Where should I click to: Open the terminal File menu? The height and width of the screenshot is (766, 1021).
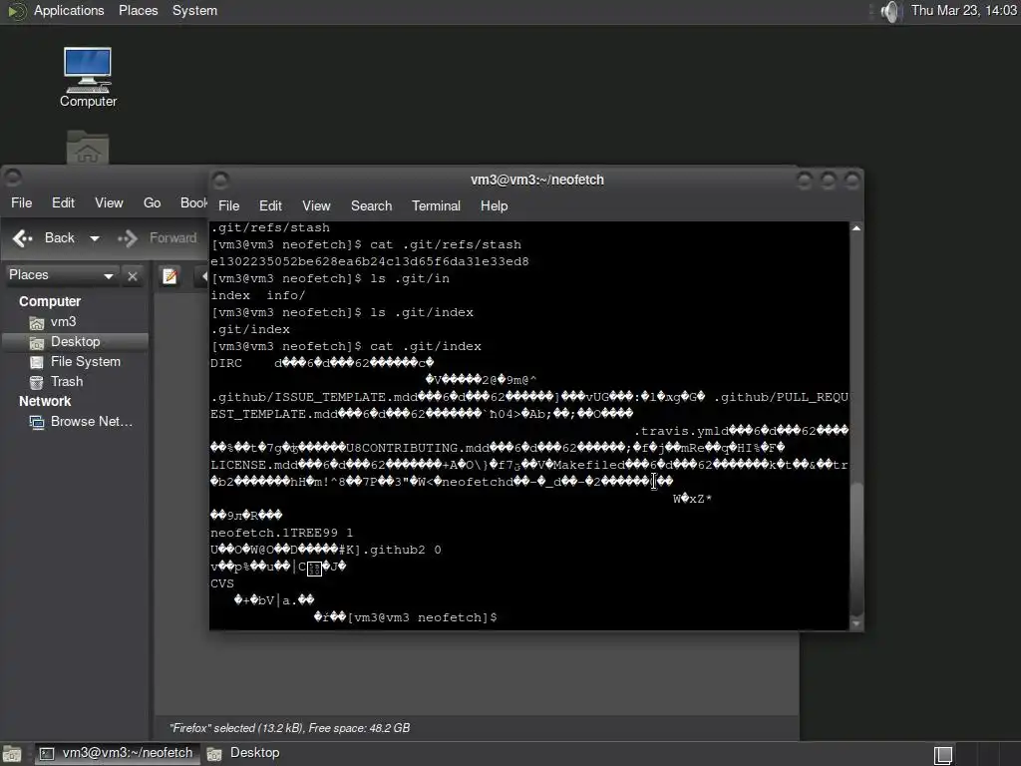228,205
